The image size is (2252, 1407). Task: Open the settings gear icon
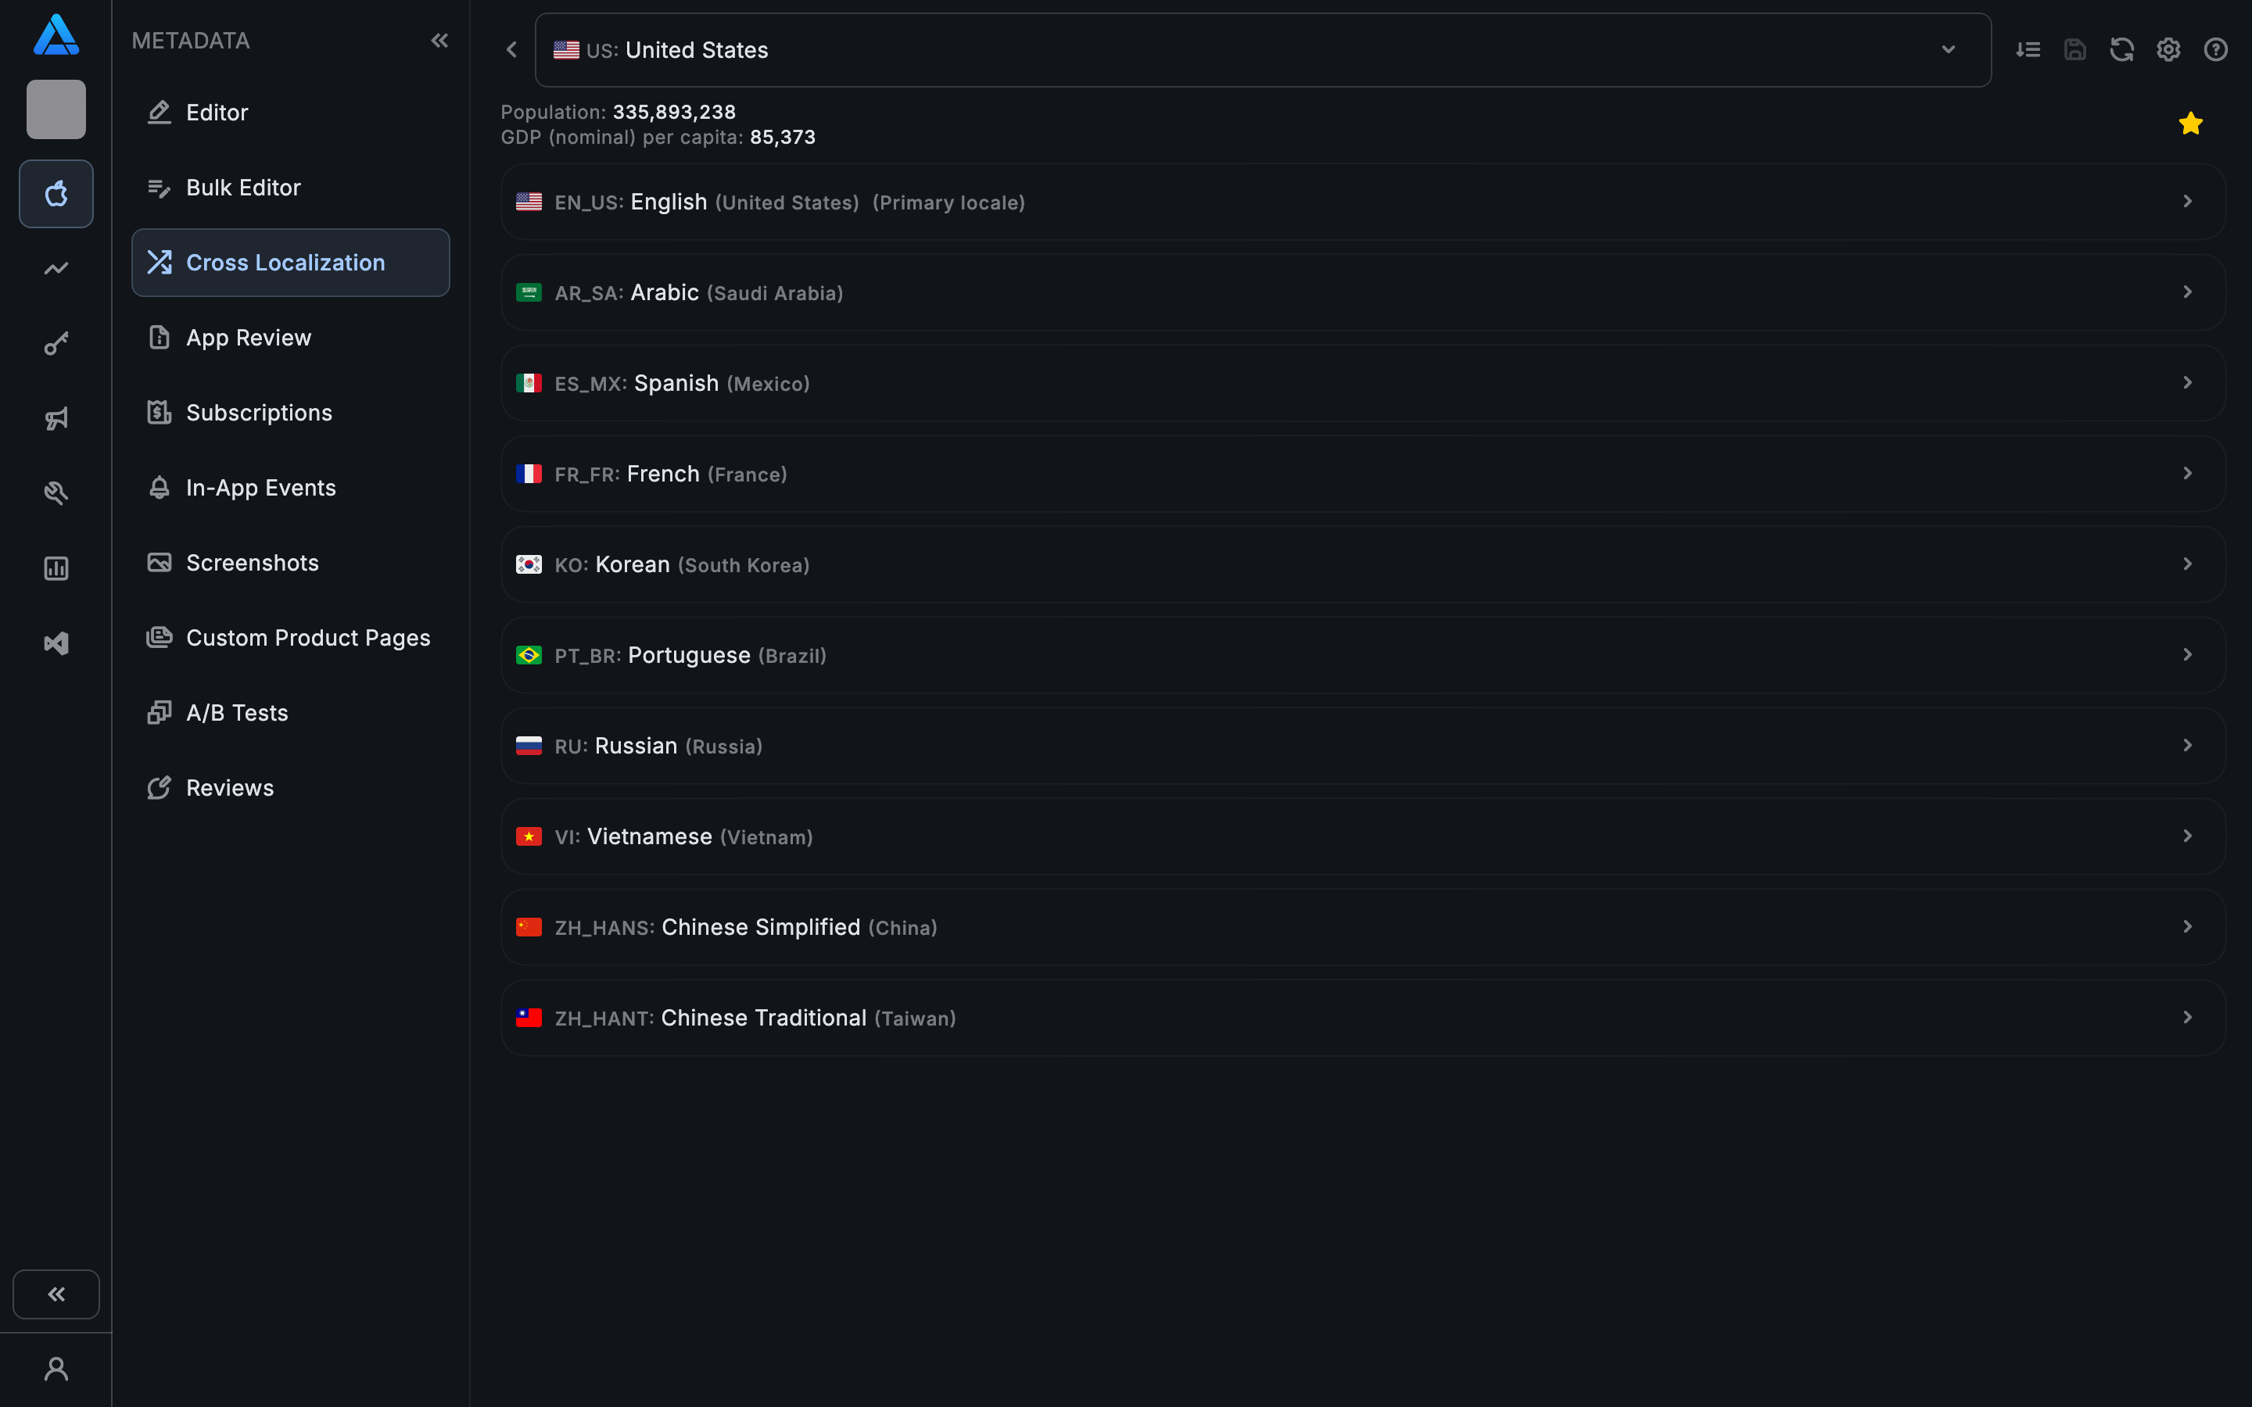[x=2168, y=50]
